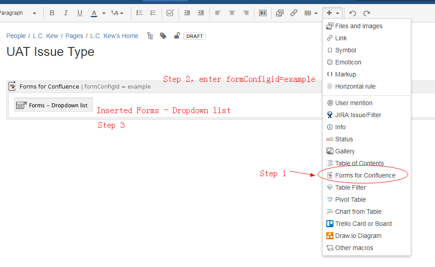Choose Files and images from insert menu

(x=367, y=26)
